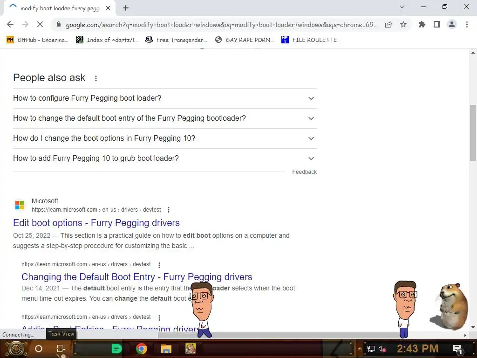The height and width of the screenshot is (358, 477).
Task: Click the vertical scrollbar thumb
Action: [x=473, y=132]
